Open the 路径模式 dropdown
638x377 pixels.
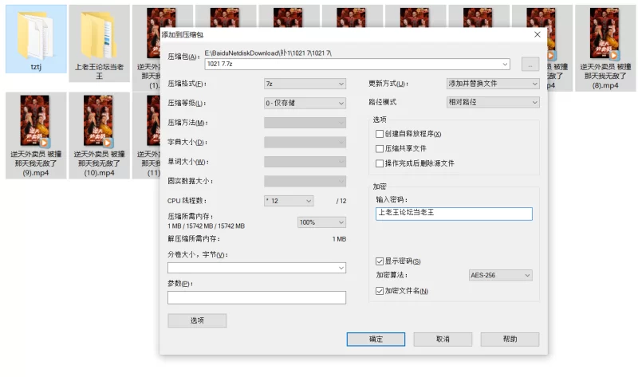coord(493,102)
